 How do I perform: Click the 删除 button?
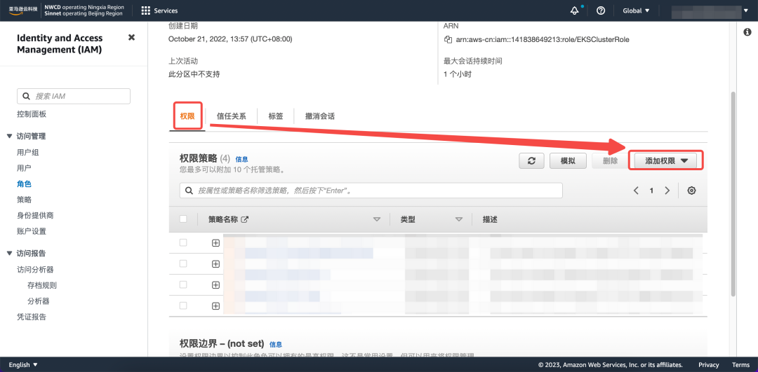(x=610, y=161)
